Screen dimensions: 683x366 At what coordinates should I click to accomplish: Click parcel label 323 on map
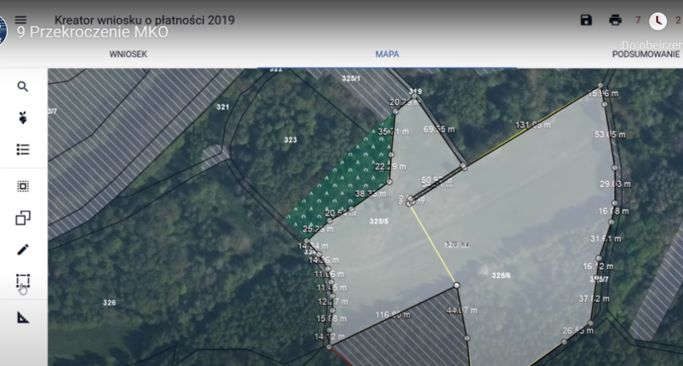291,140
